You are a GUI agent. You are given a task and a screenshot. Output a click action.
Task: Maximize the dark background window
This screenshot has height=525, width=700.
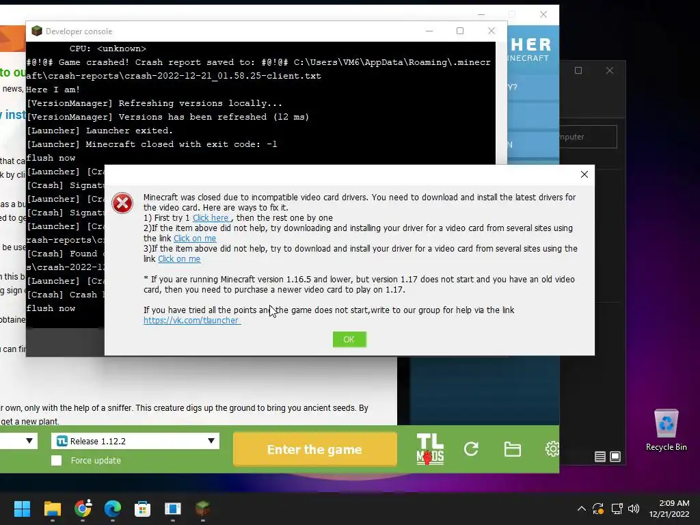coord(578,70)
